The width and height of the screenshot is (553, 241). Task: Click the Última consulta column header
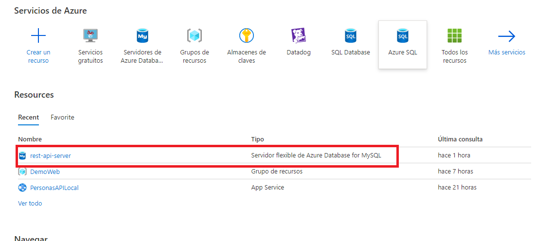tap(460, 139)
